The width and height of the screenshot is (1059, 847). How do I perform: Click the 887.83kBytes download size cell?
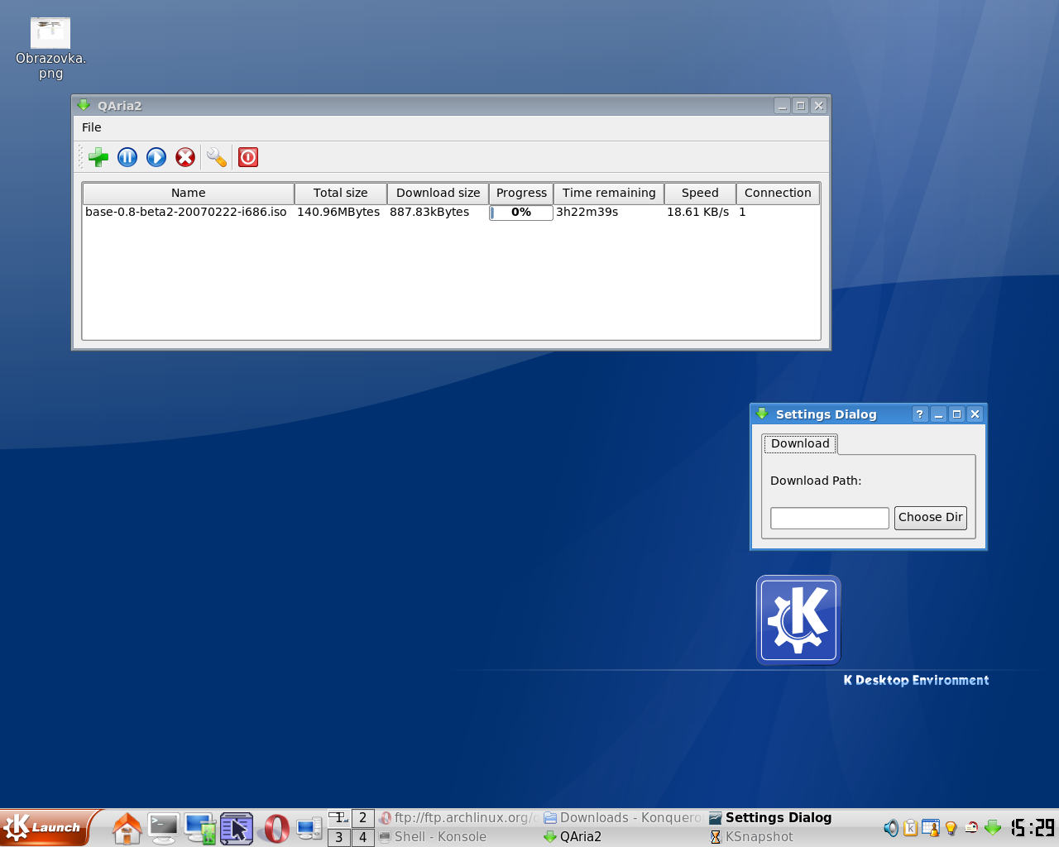pos(429,213)
